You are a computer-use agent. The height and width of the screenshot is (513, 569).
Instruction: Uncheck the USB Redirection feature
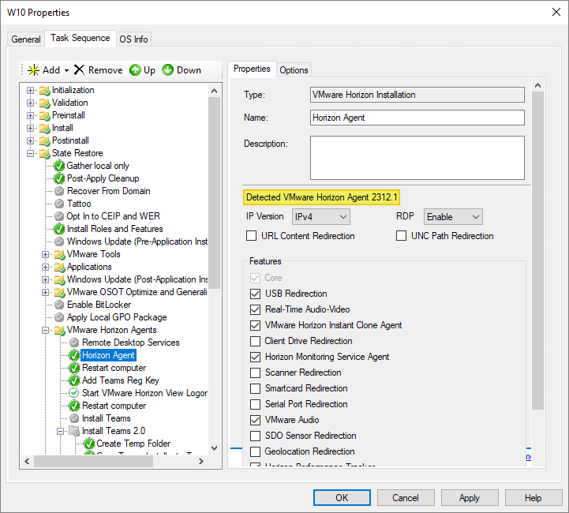(255, 294)
